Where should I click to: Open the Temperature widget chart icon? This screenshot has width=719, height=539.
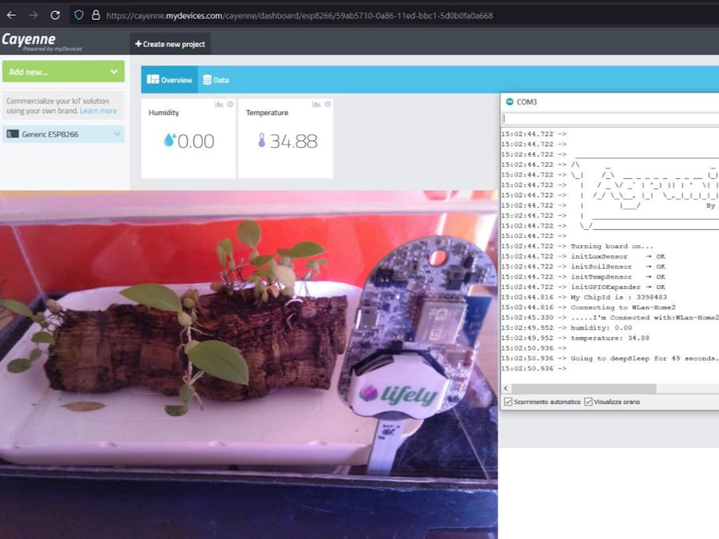click(x=316, y=105)
